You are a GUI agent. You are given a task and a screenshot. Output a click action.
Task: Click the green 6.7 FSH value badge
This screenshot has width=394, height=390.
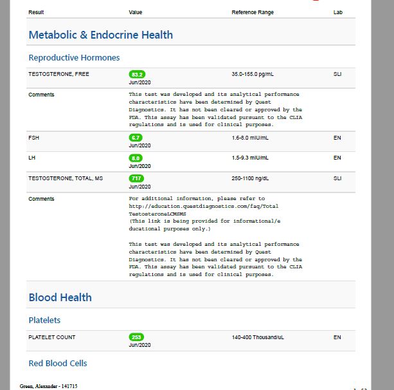(x=136, y=138)
